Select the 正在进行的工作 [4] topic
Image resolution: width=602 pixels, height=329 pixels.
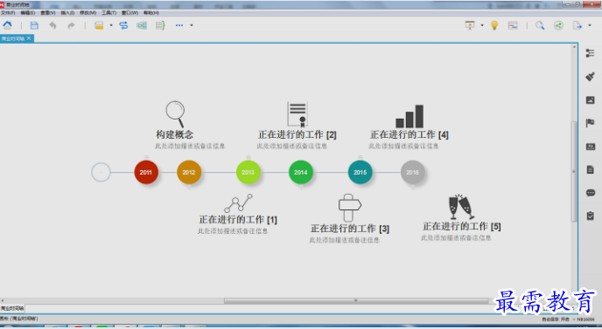(409, 134)
